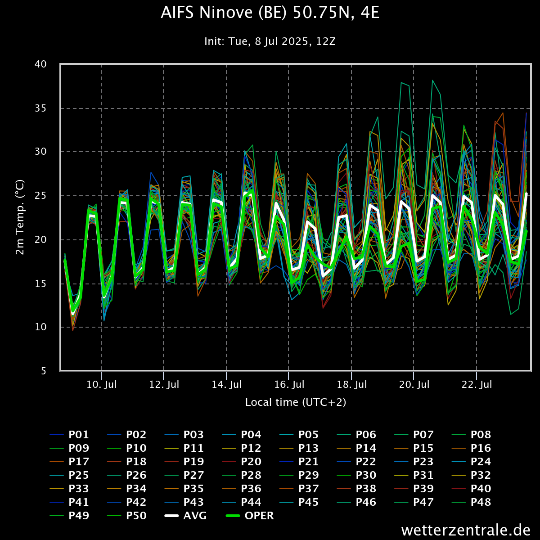Click the 16. Jul axis label
This screenshot has height=540, width=540.
(289, 385)
